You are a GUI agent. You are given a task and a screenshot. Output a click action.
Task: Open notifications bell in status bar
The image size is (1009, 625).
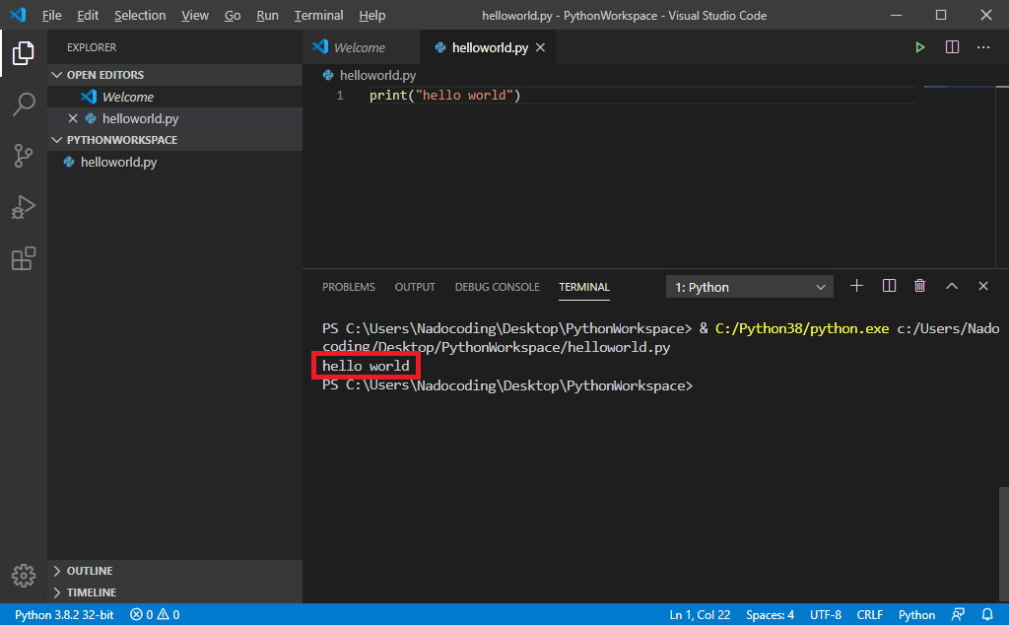coord(987,615)
